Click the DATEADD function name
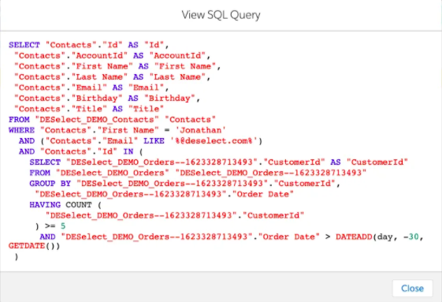The width and height of the screenshot is (442, 302). point(354,237)
